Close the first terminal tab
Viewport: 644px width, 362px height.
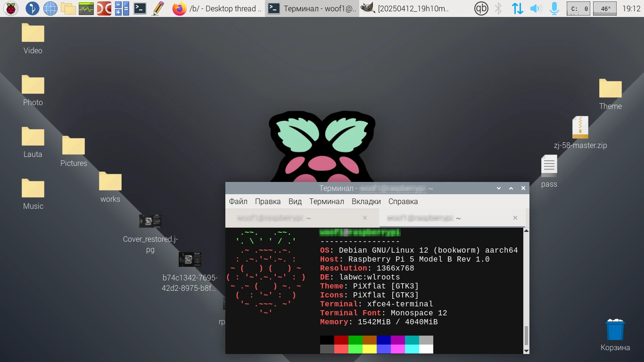click(365, 218)
